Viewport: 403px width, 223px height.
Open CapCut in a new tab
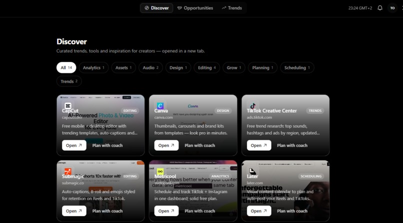click(74, 145)
